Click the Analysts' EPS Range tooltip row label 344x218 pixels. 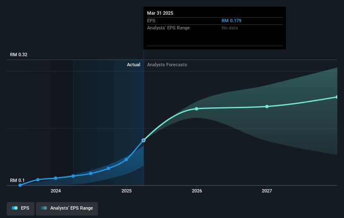pyautogui.click(x=168, y=28)
